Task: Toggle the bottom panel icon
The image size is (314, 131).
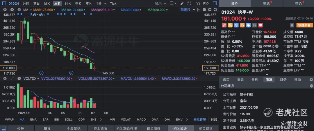Action: pos(4,128)
